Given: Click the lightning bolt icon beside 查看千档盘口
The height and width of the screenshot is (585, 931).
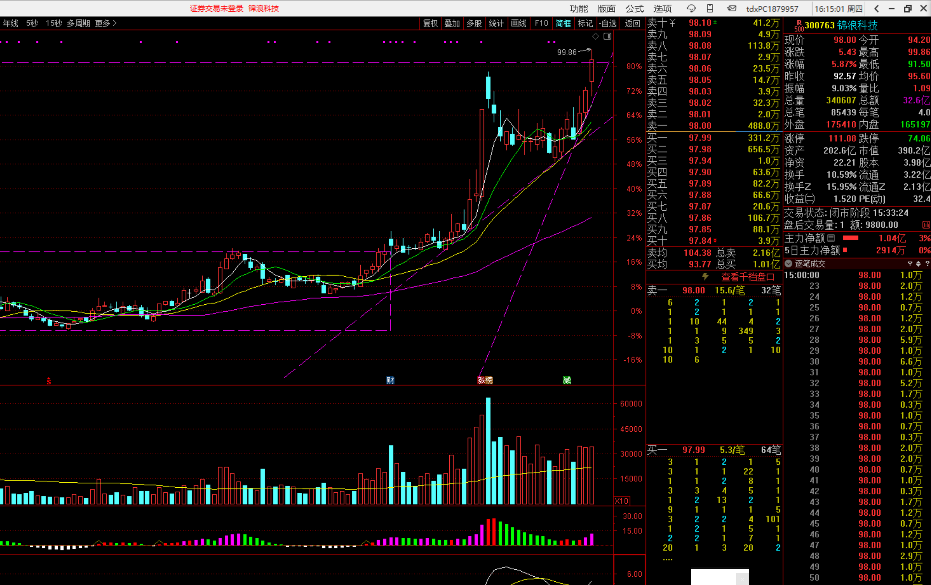Looking at the screenshot, I should (705, 277).
